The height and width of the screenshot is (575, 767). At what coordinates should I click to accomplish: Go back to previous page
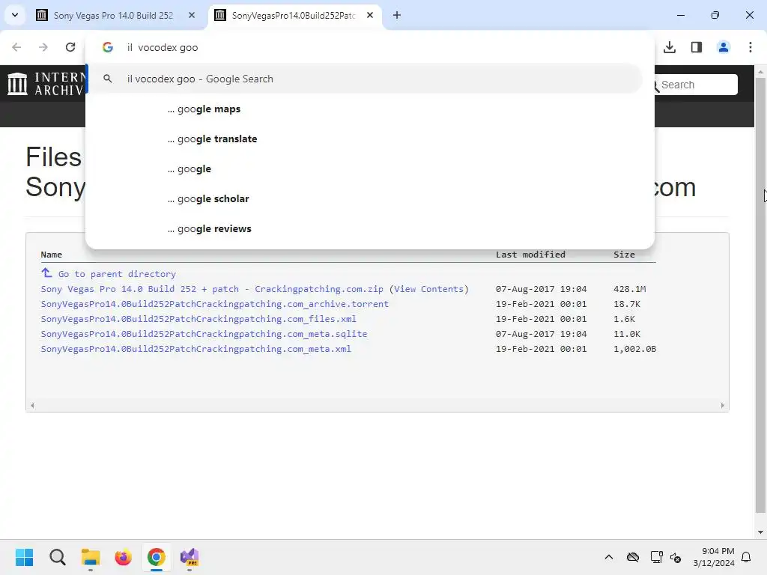[x=16, y=47]
